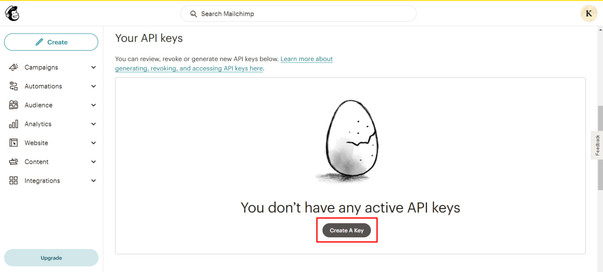The image size is (603, 272).
Task: Expand the Analytics chevron arrow
Action: click(x=94, y=124)
